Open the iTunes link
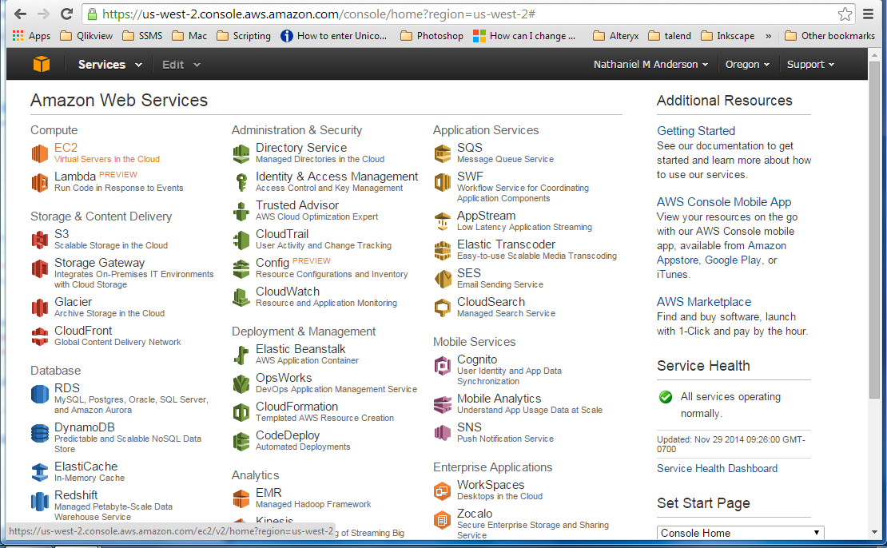The image size is (887, 548). pyautogui.click(x=672, y=274)
